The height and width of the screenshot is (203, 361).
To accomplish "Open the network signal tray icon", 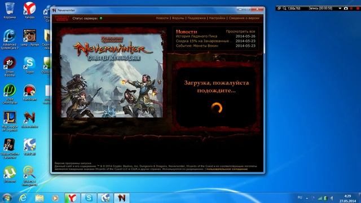I will pyautogui.click(x=320, y=198).
